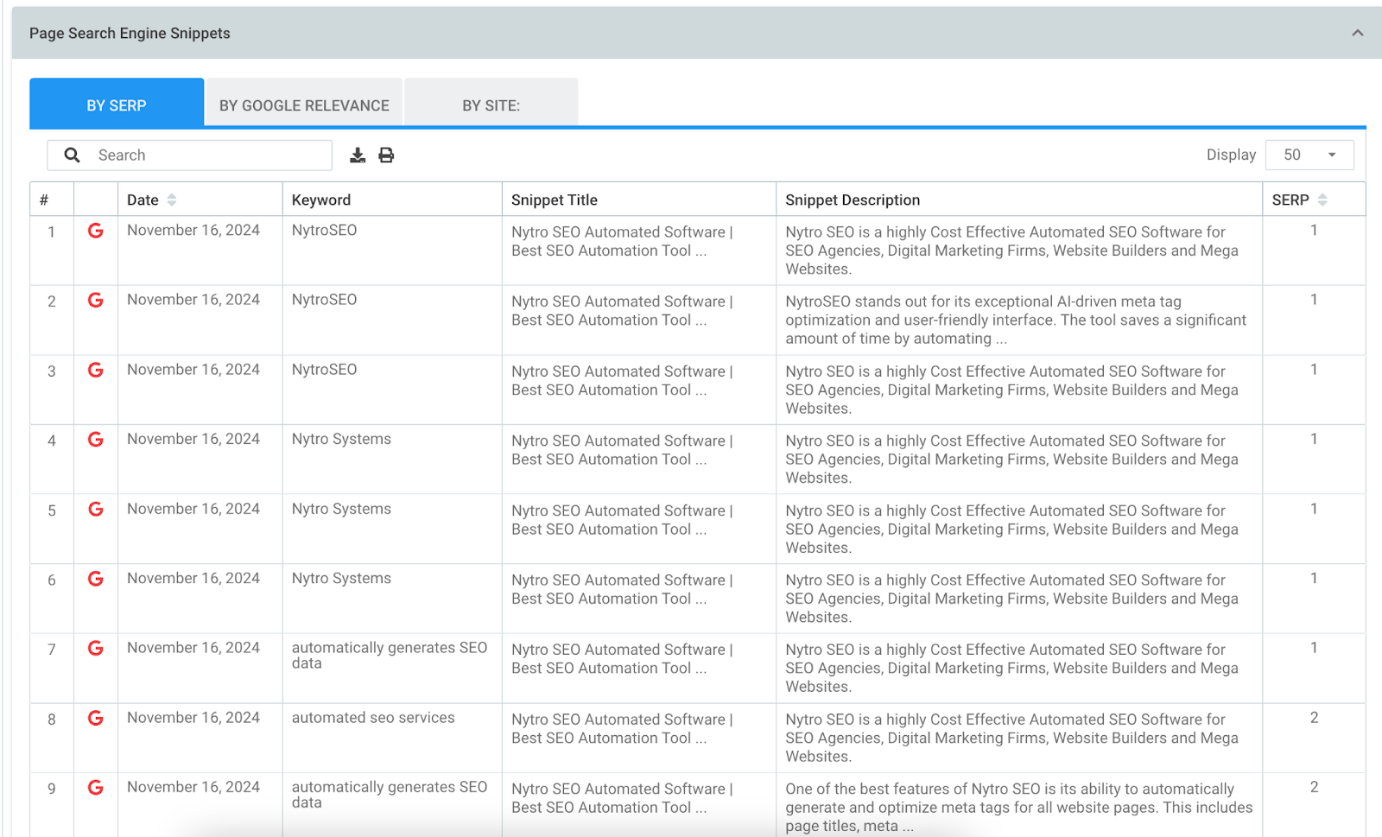The width and height of the screenshot is (1382, 837).
Task: Select the NytroSEO keyword in row 1
Action: [324, 231]
